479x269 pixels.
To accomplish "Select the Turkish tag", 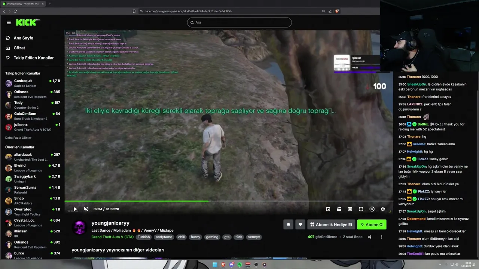I will point(144,237).
